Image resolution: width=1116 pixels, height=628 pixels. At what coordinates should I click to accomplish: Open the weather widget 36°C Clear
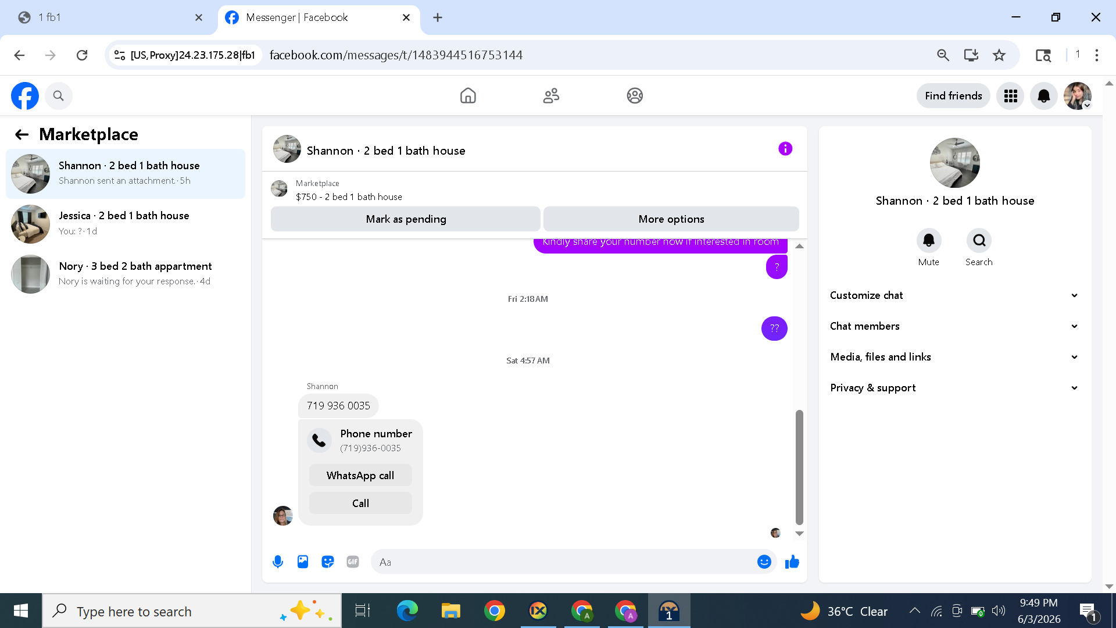844,611
